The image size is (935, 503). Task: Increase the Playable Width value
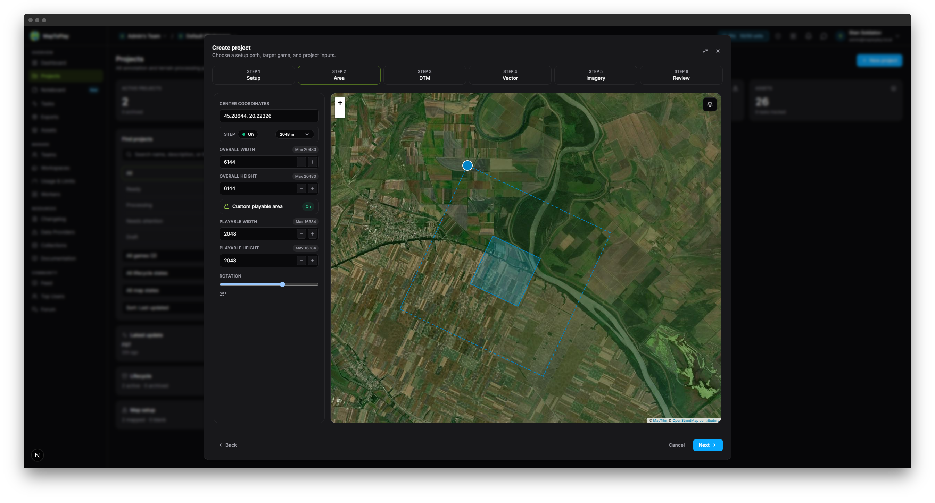coord(313,234)
